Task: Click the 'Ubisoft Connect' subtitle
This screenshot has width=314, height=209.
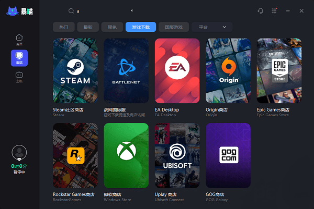Action: pos(169,200)
